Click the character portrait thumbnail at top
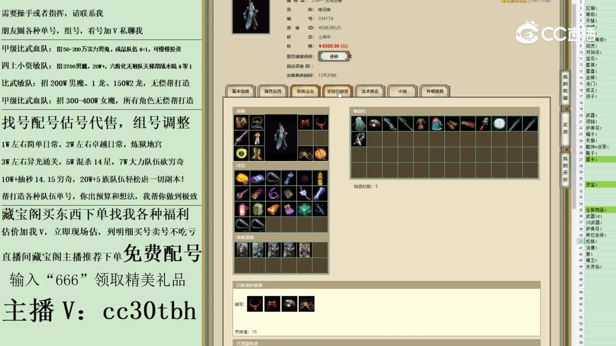This screenshot has width=616, height=346. point(251,16)
